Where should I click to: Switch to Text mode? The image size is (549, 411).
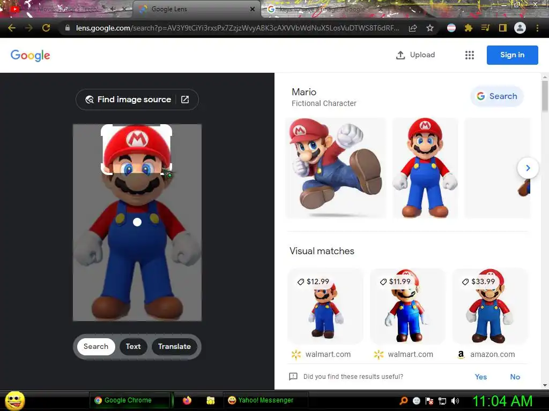pos(133,346)
